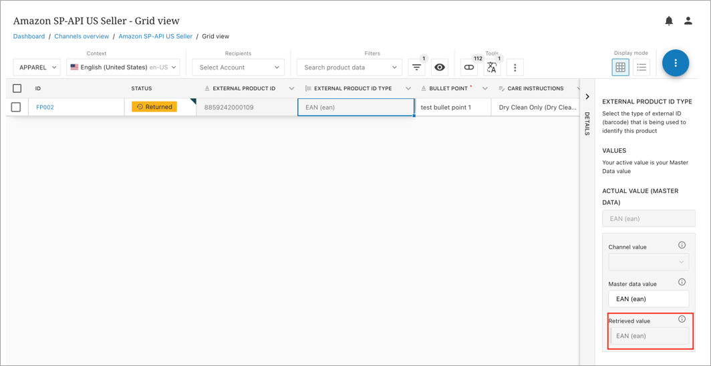Screen dimensions: 711x366
Task: Toggle the eye visibility icon
Action: 440,67
